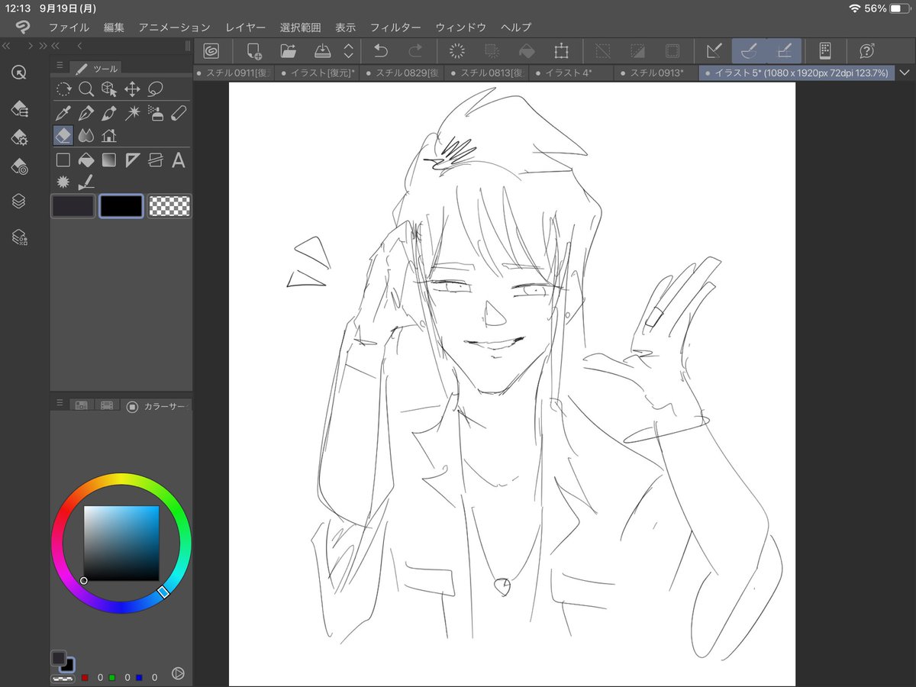916x687 pixels.
Task: Select the Zoom magnifier tool
Action: pos(86,90)
